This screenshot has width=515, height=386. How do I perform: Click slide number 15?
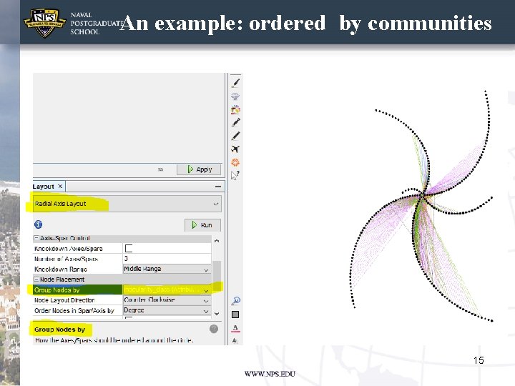coord(479,360)
